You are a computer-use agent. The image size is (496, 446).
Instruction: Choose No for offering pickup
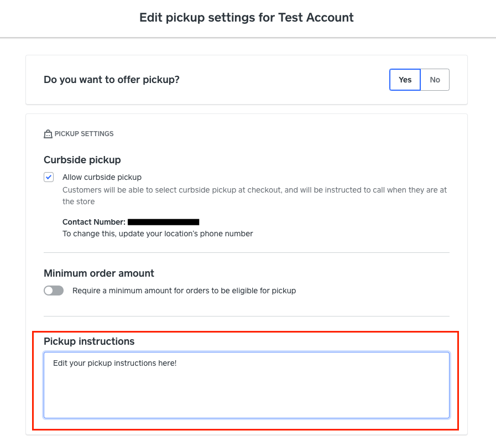[x=435, y=80]
